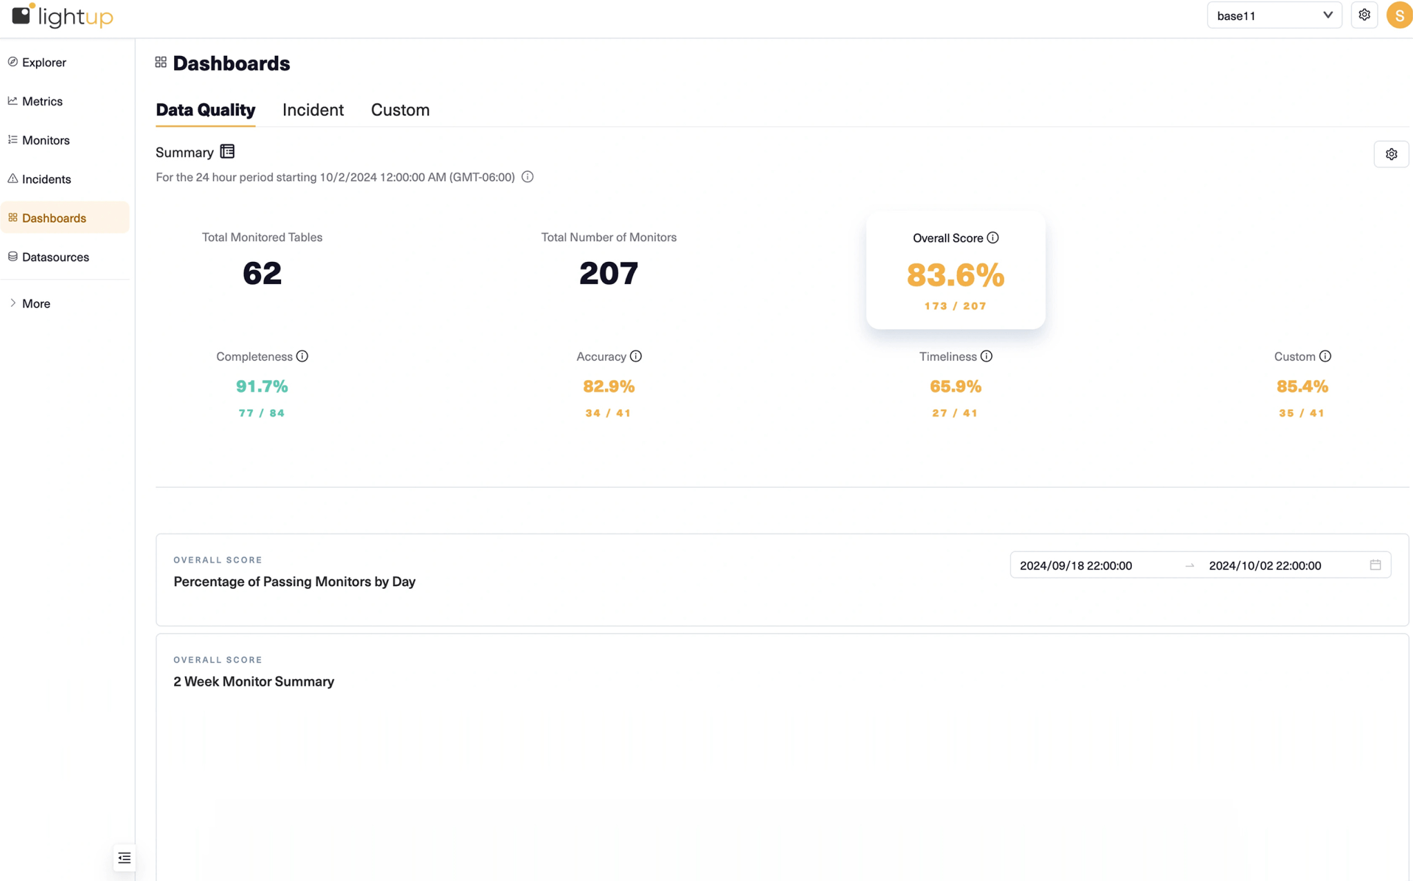
Task: Open the base11 workspace dropdown
Action: 1274,15
